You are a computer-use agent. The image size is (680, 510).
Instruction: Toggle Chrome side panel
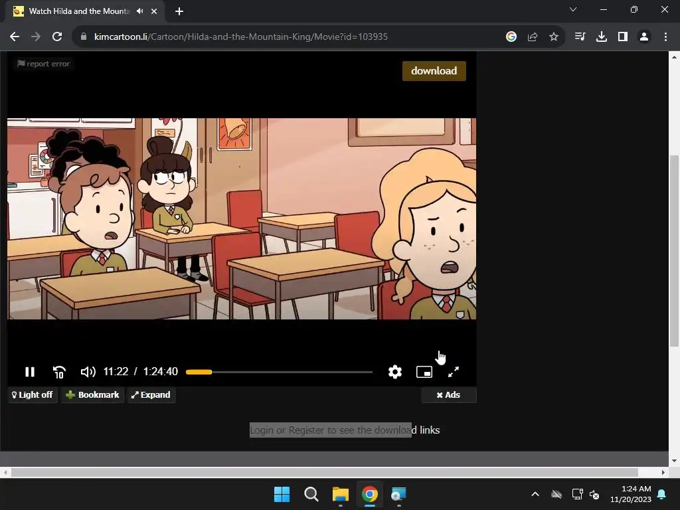tap(623, 37)
